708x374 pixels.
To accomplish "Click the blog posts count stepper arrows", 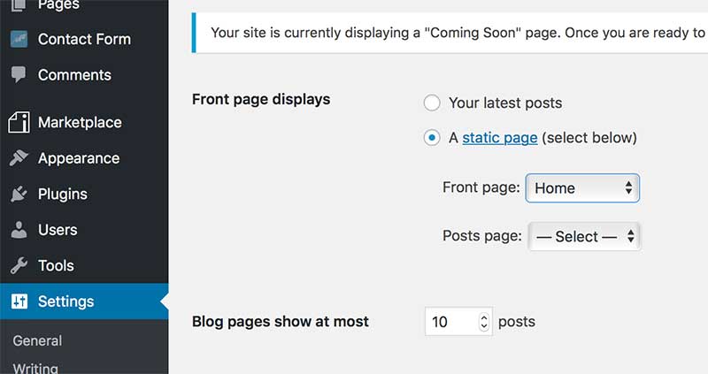I will click(x=484, y=322).
